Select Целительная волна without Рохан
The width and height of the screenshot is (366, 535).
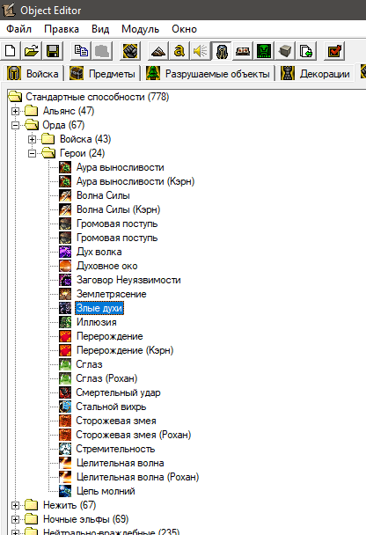120,463
